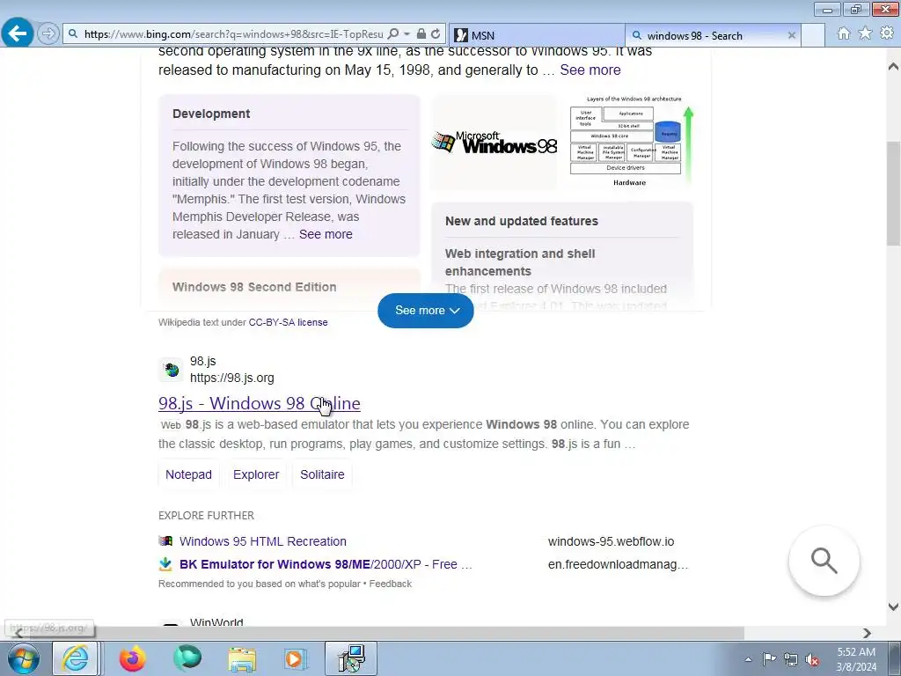Image resolution: width=901 pixels, height=676 pixels.
Task: Click the muted volume tray icon
Action: point(812,659)
